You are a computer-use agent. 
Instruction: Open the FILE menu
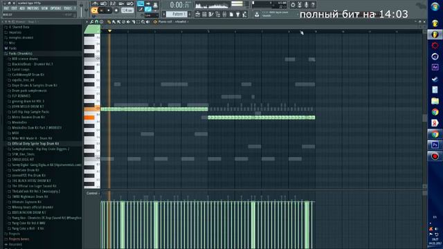pyautogui.click(x=6, y=8)
